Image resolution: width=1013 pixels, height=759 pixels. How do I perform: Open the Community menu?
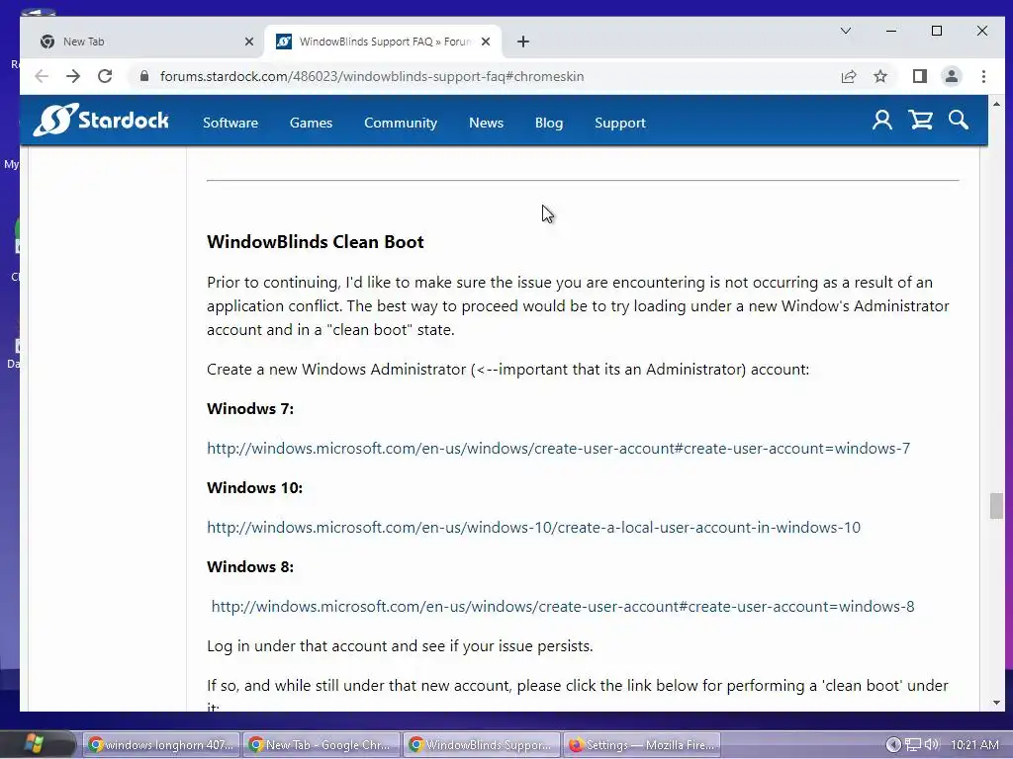(401, 123)
